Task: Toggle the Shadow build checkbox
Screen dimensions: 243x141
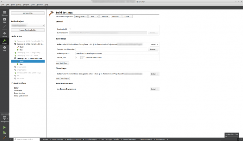Action: tap(70, 29)
